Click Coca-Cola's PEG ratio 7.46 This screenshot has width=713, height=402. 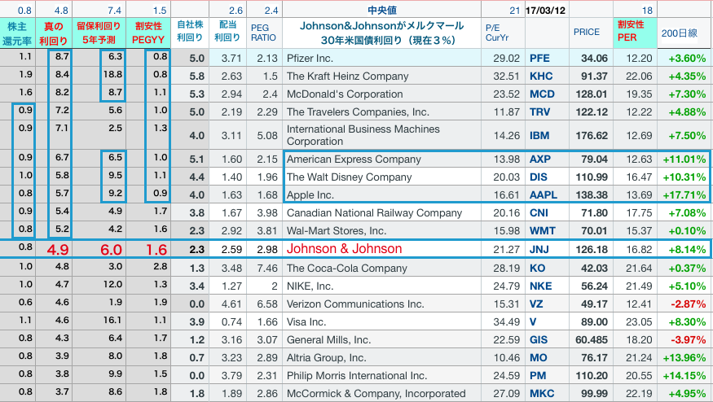click(x=267, y=268)
